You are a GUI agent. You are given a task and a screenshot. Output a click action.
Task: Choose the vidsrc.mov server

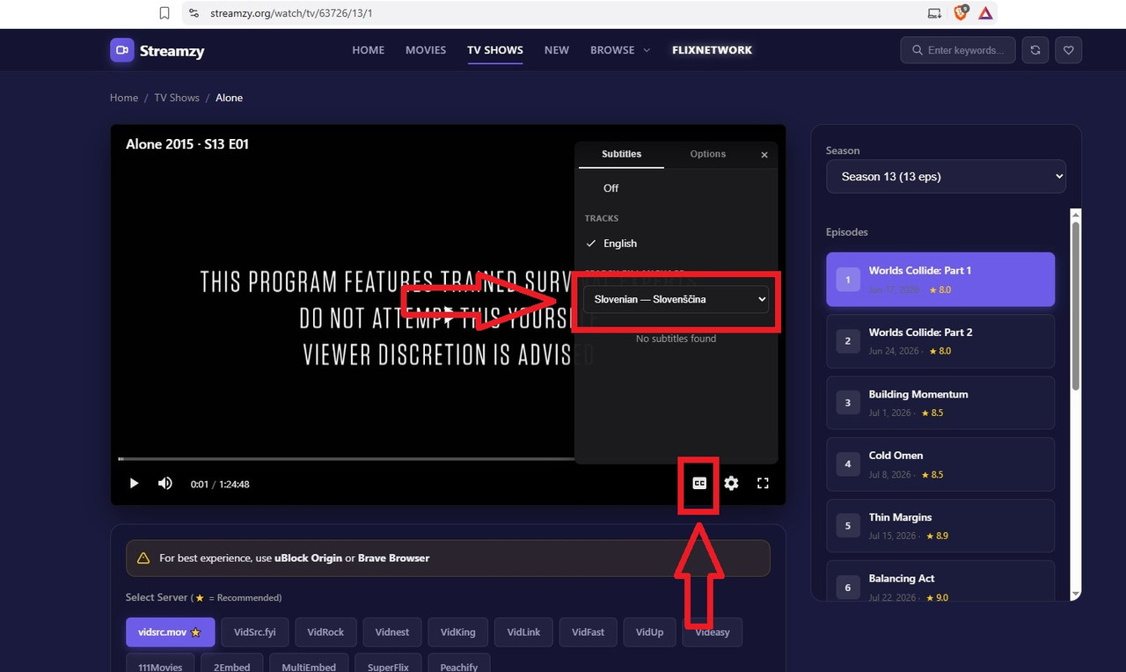tap(169, 632)
